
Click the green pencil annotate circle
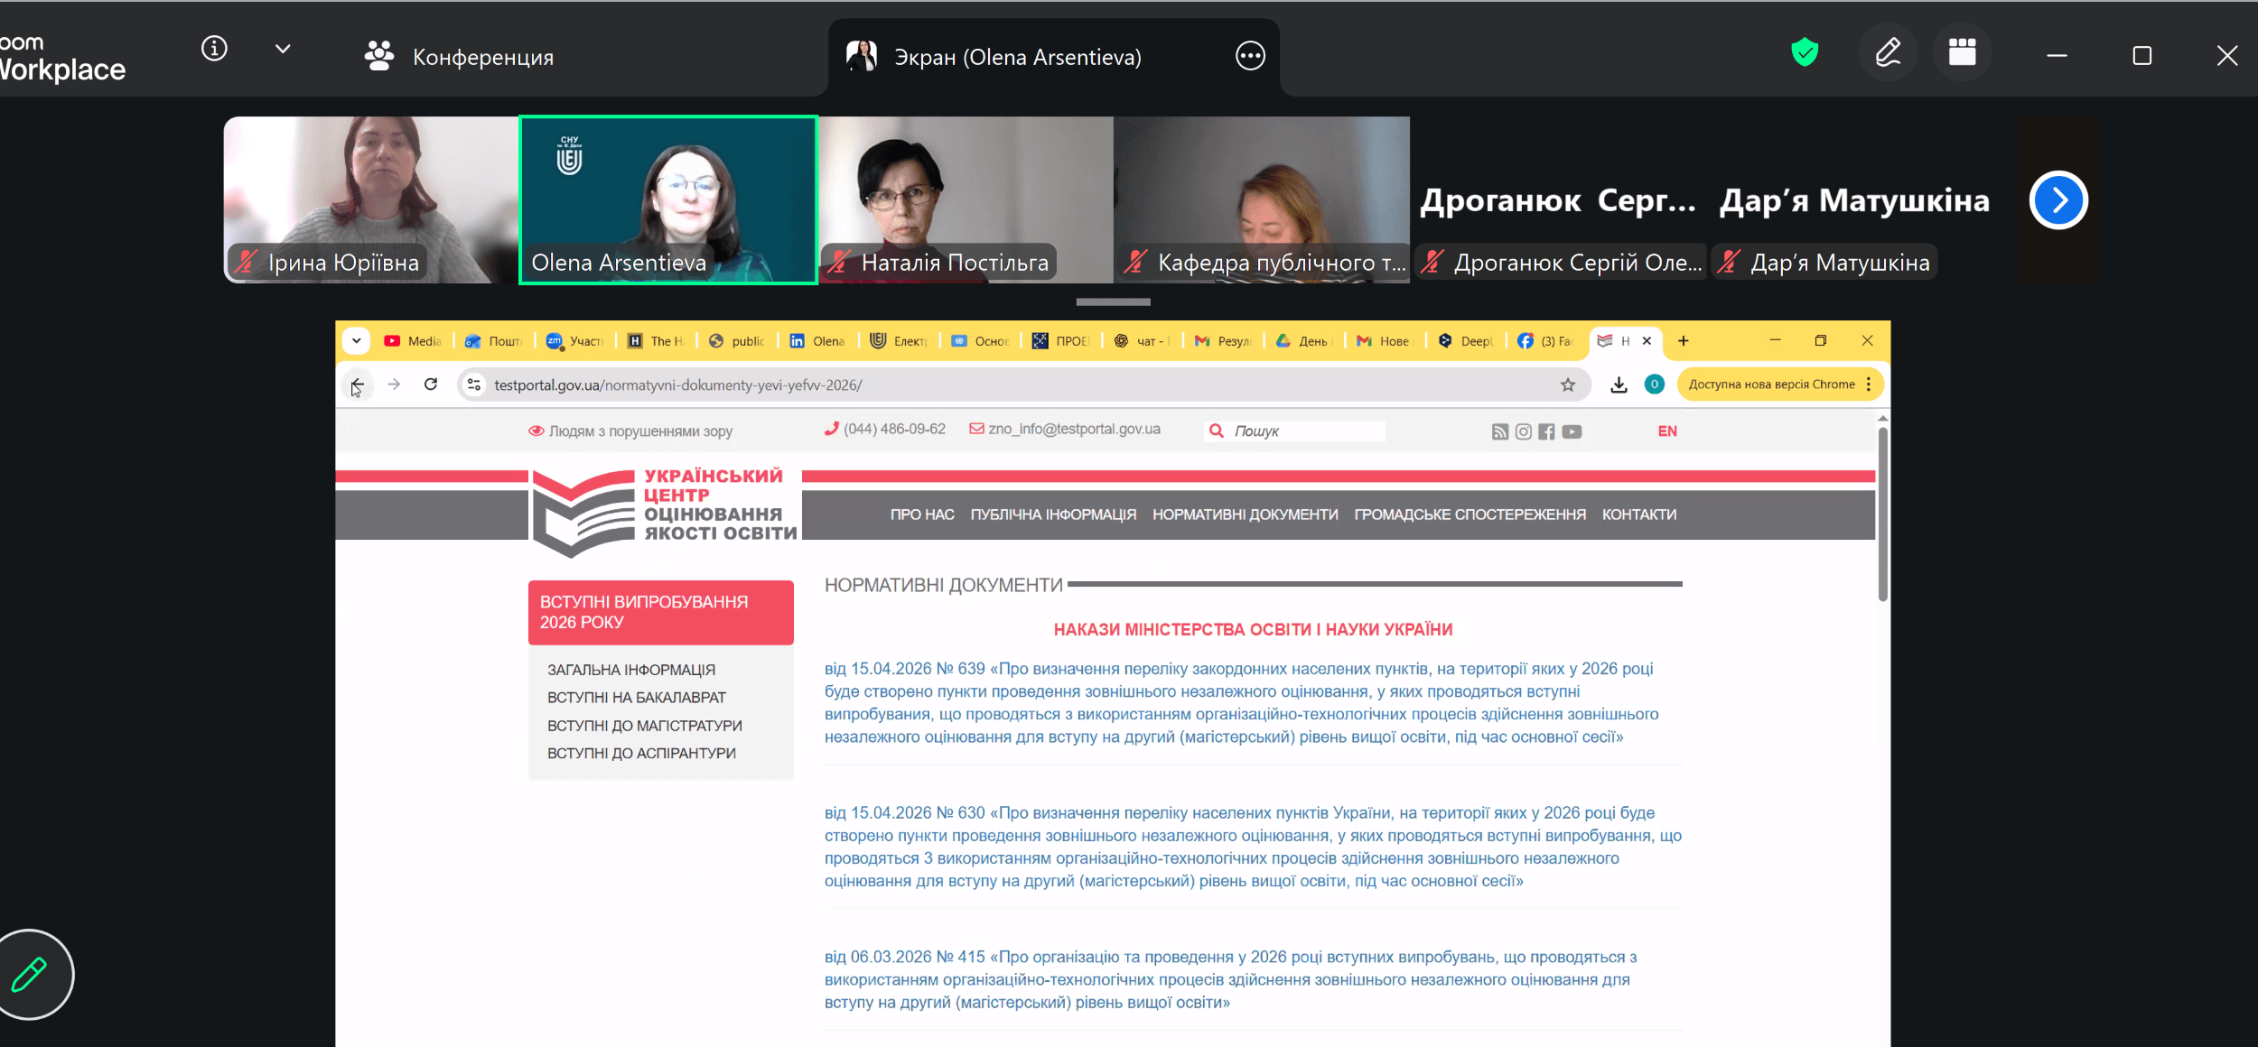click(30, 975)
